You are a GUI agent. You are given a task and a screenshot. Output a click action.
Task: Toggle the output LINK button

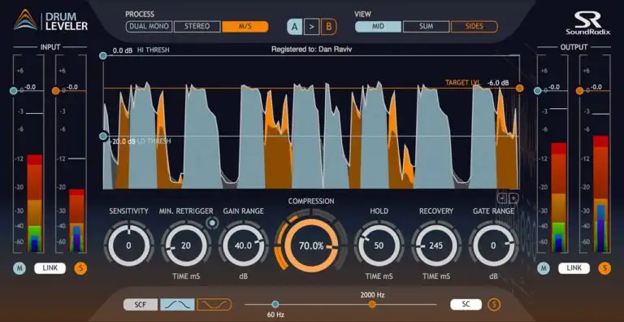click(x=574, y=268)
